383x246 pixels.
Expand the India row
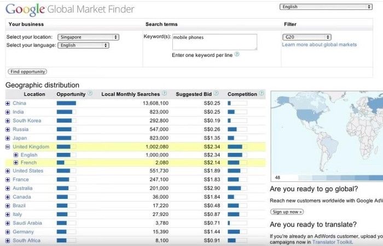click(x=8, y=112)
